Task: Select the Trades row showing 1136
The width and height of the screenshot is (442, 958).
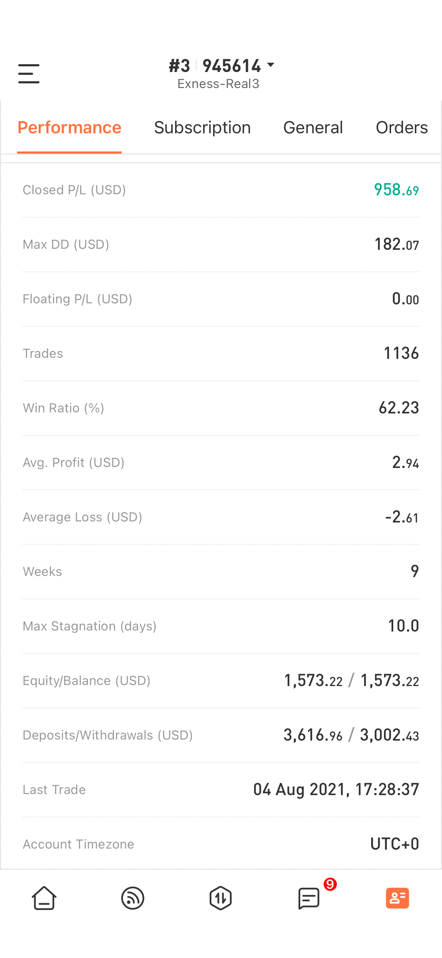Action: click(221, 353)
